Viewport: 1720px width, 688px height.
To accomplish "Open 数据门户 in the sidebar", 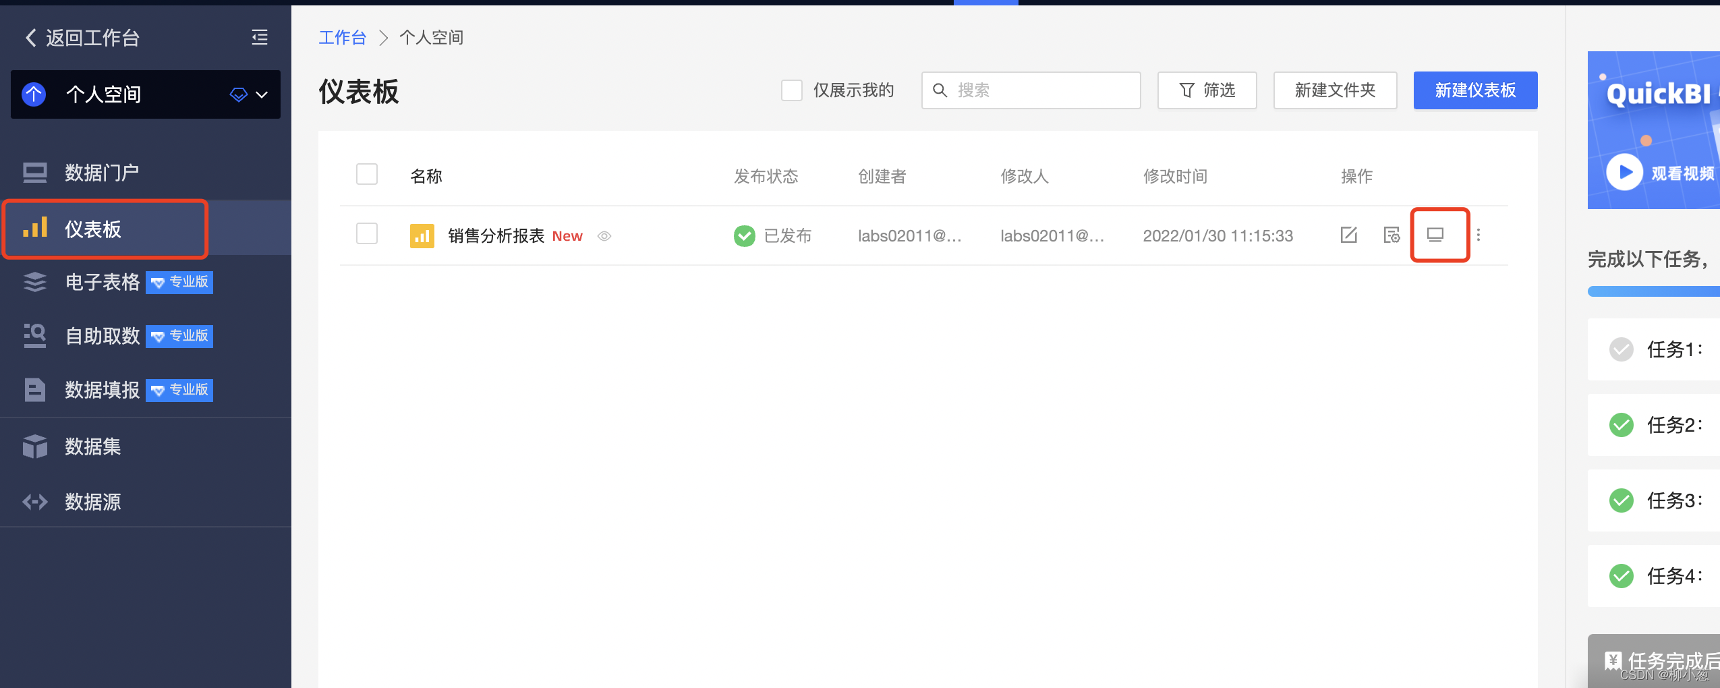I will pyautogui.click(x=146, y=173).
